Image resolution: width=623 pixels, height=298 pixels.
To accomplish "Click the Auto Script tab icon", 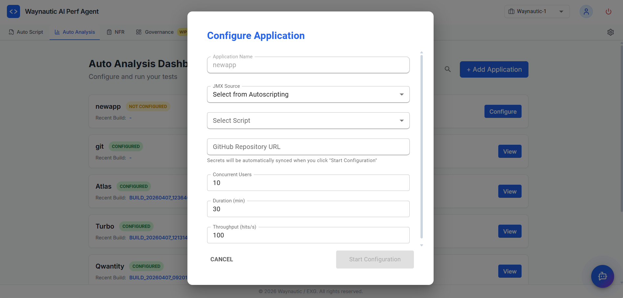I will 11,32.
